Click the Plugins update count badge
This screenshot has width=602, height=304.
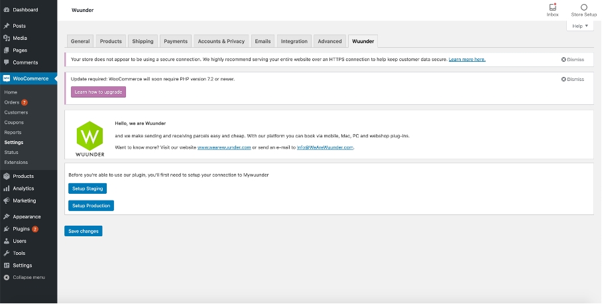point(35,229)
